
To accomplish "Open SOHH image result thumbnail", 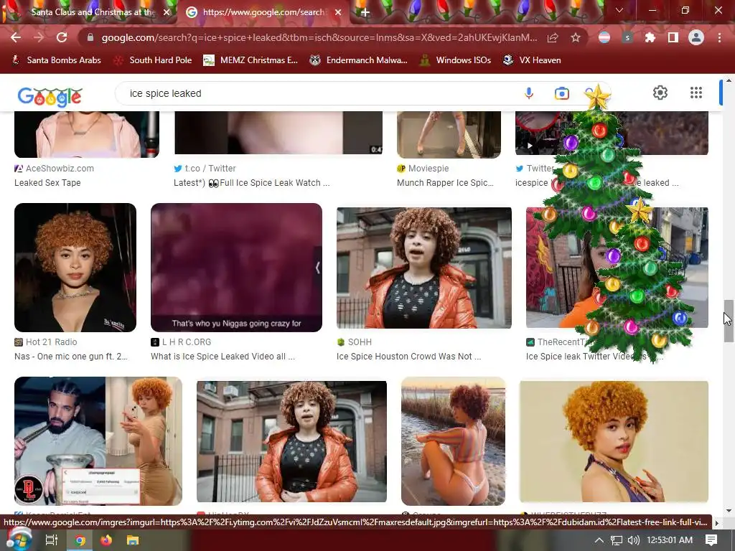I will (x=424, y=268).
